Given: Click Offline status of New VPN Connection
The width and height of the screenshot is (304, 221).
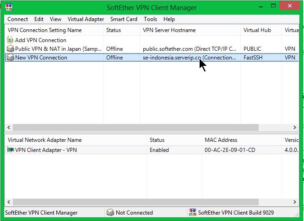Looking at the screenshot, I should [x=114, y=58].
